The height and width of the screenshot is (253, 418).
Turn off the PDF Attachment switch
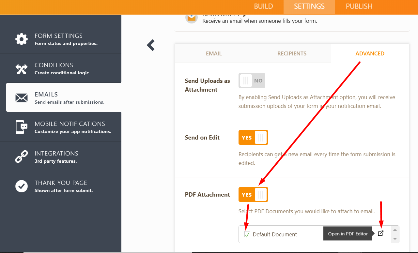pos(253,195)
